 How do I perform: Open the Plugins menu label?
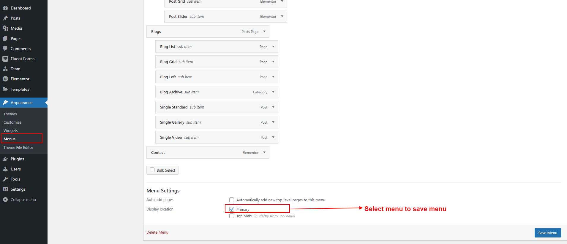point(17,159)
